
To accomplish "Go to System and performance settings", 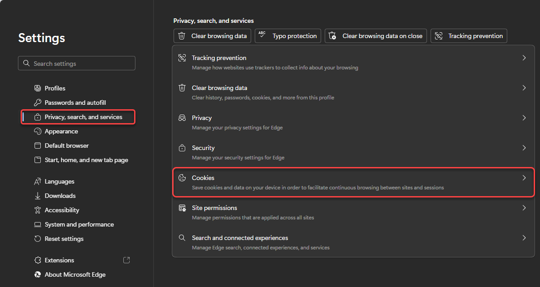I will pos(79,224).
